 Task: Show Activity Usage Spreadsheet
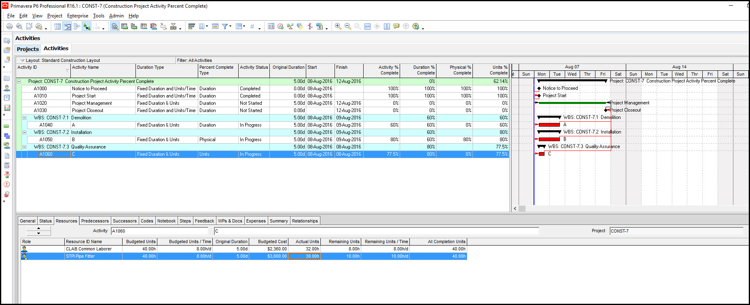(125, 26)
